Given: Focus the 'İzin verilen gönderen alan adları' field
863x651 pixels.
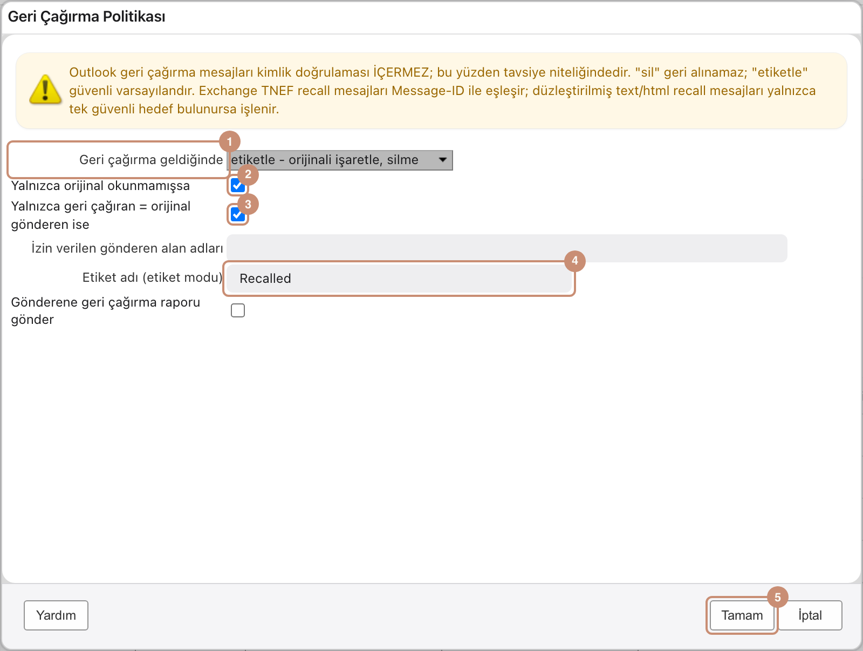Looking at the screenshot, I should pos(507,248).
